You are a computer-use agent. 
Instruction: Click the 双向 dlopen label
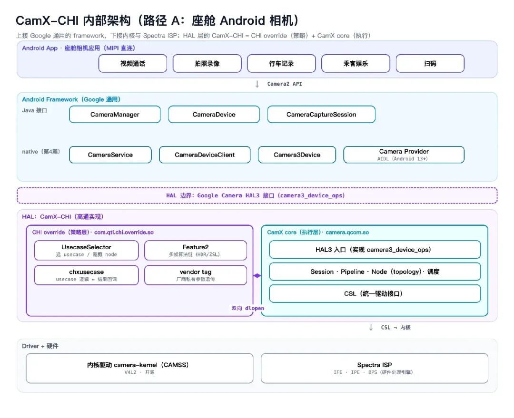pos(247,308)
